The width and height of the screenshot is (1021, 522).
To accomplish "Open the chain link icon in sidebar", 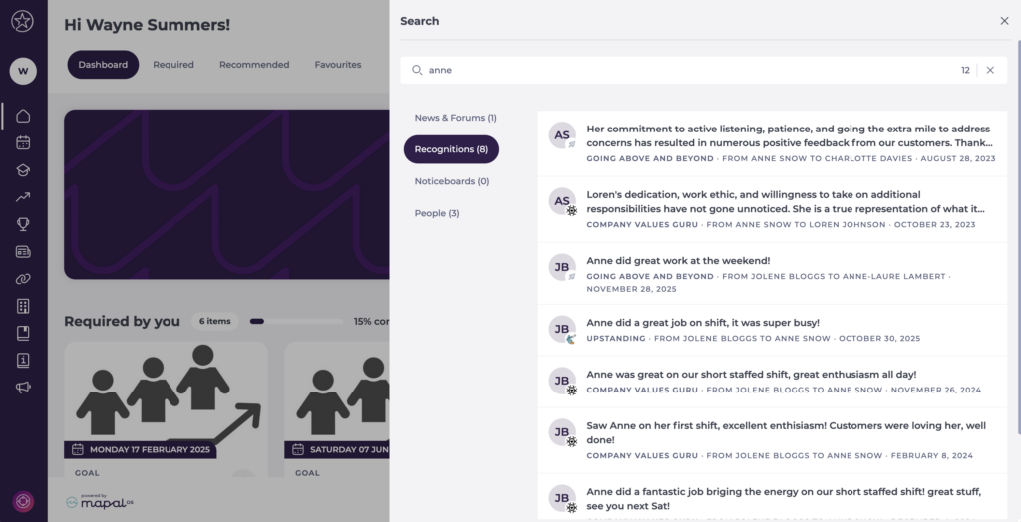I will 23,279.
